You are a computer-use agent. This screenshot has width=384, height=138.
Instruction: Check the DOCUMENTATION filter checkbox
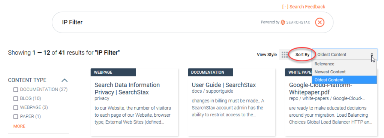point(16,90)
